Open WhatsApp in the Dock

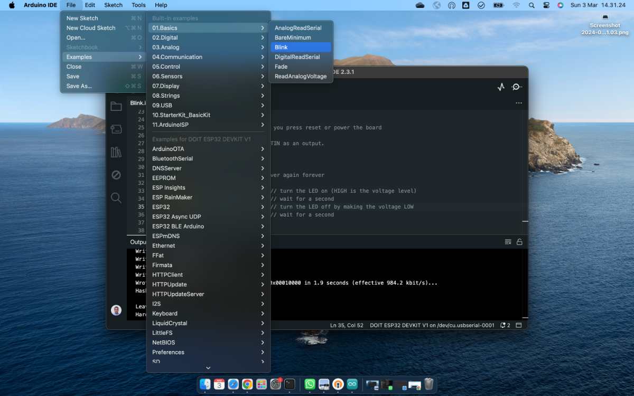(x=310, y=384)
